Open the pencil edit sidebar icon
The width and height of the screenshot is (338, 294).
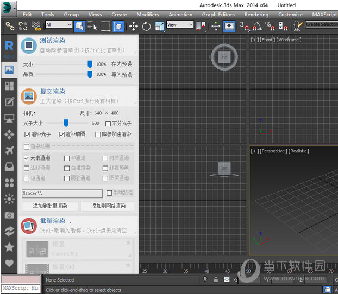coord(9,102)
